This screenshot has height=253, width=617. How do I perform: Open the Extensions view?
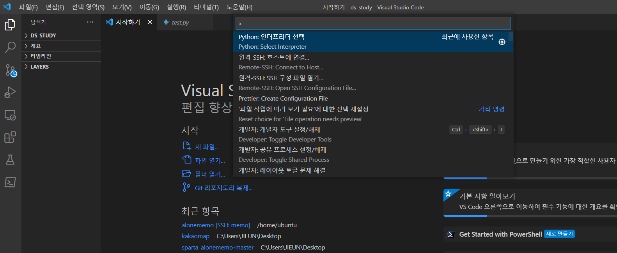pos(10,137)
